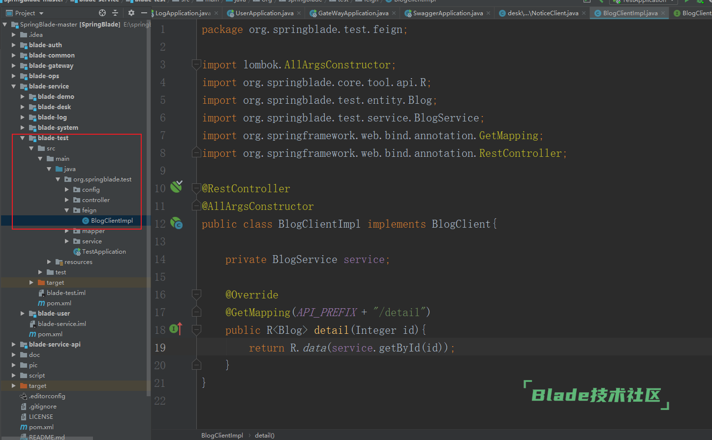Screen dimensions: 712x440
Task: Select the blade-service-api module
Action: click(55, 345)
